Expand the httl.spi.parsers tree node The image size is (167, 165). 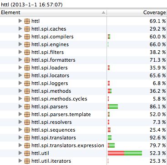coord(20,106)
